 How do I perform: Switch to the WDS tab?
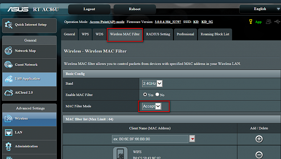tap(99, 34)
